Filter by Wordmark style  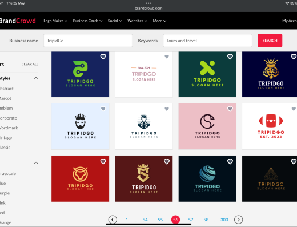(9, 128)
